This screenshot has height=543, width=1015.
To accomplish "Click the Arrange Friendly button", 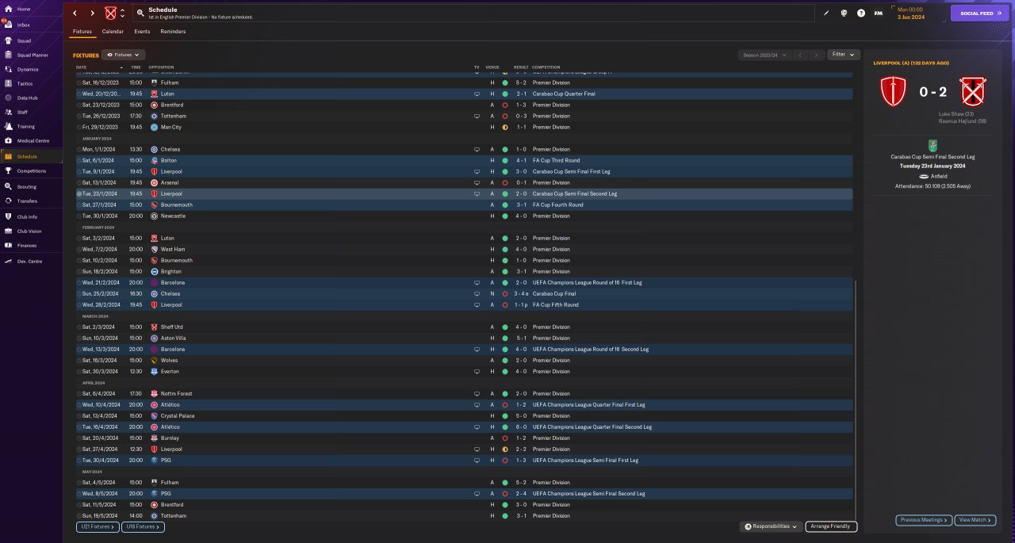I will point(831,526).
